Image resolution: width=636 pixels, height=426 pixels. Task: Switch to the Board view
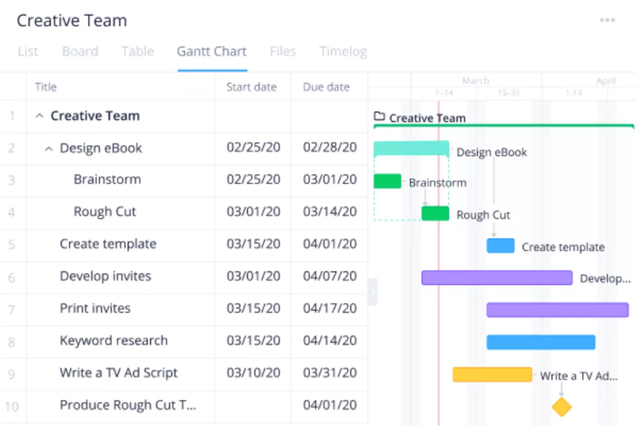(x=80, y=51)
